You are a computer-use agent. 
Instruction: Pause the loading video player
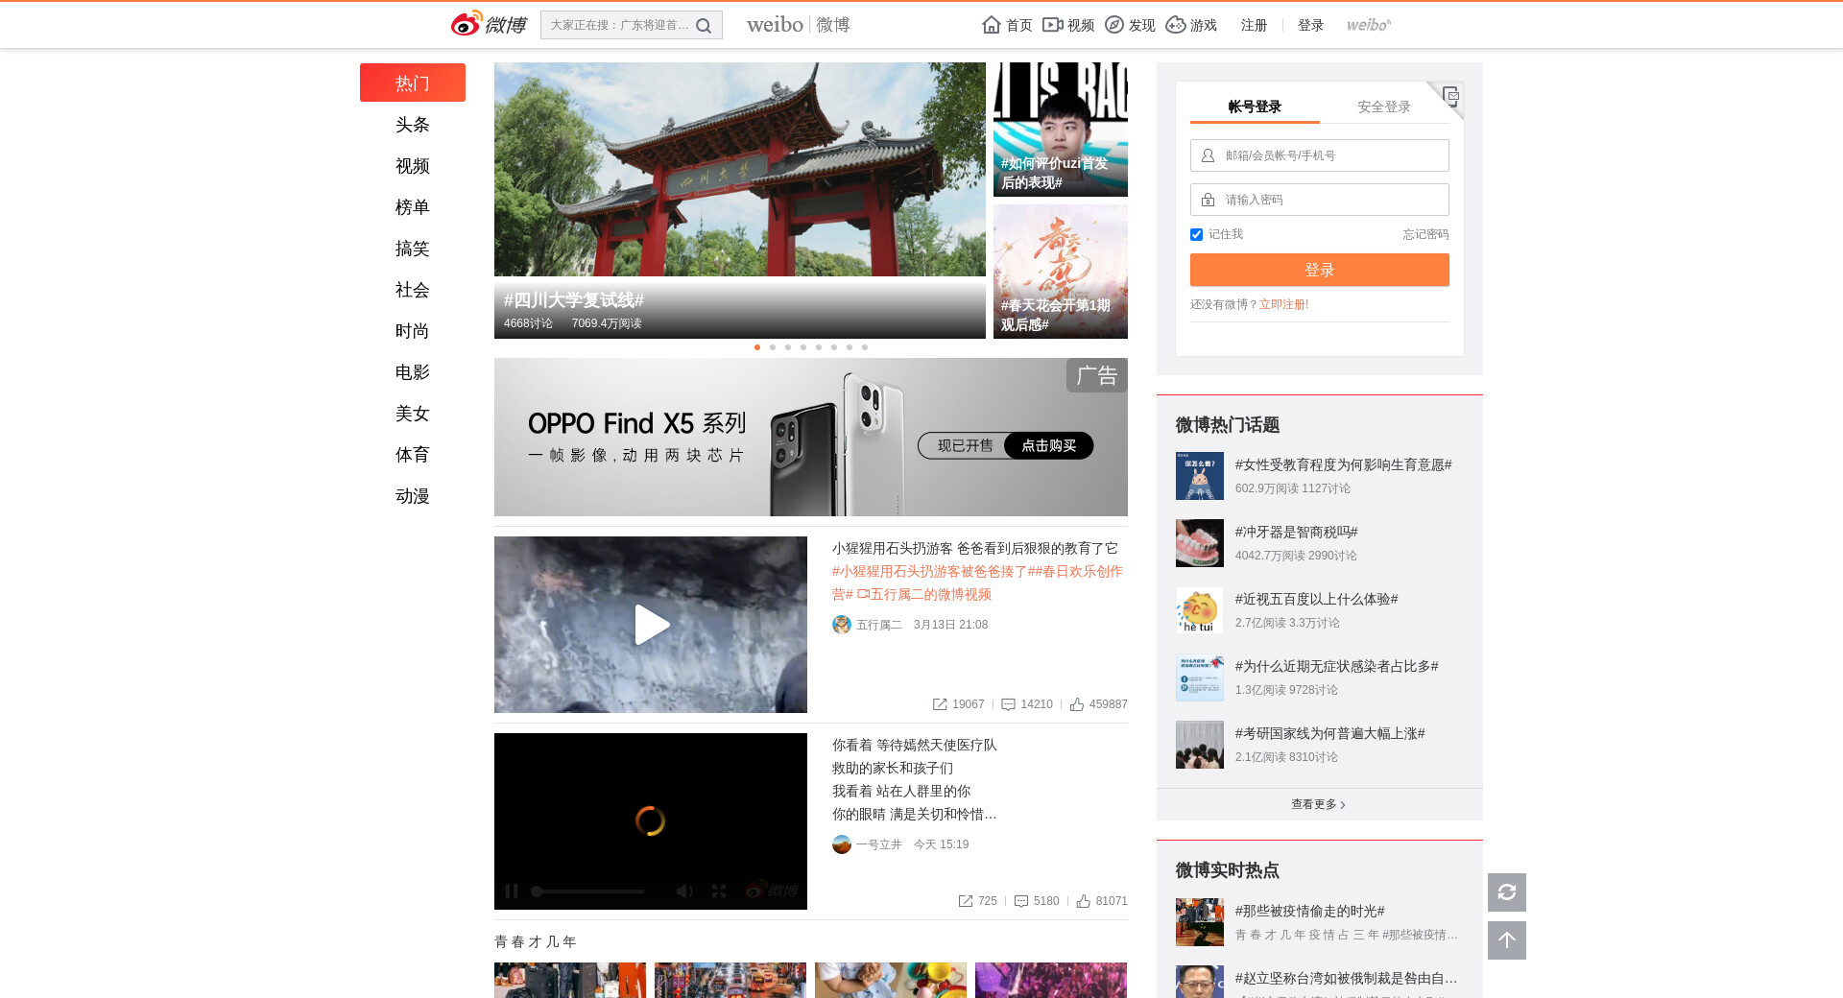[512, 891]
